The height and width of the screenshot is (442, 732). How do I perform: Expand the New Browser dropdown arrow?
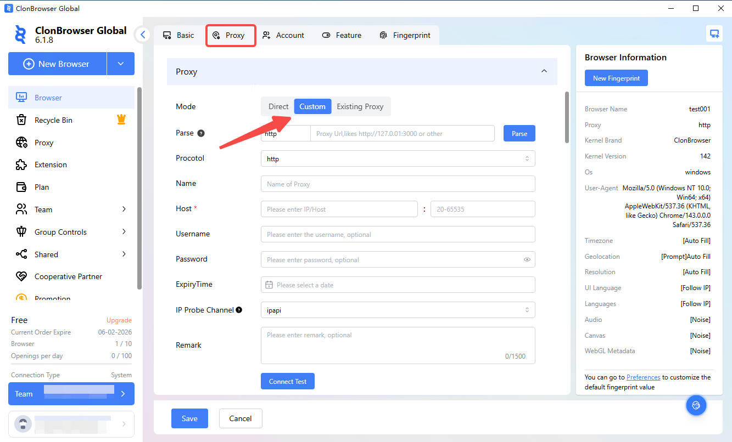click(121, 64)
